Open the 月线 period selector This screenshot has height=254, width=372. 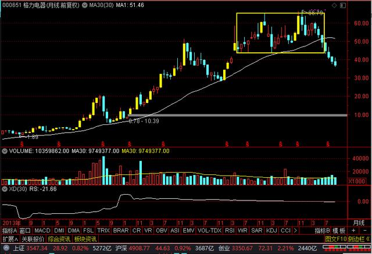359,223
